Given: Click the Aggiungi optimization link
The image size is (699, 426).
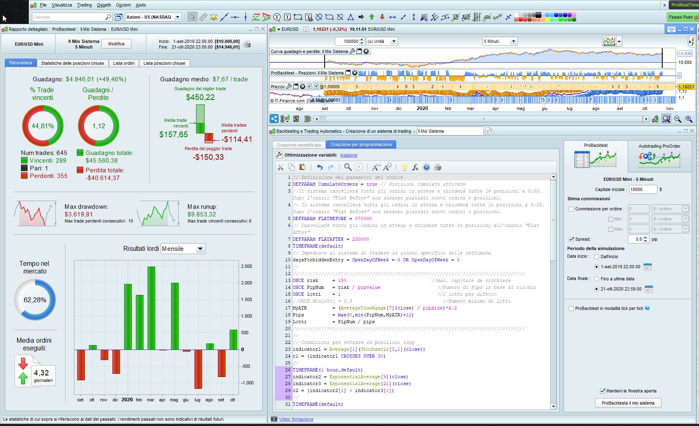Looking at the screenshot, I should click(x=348, y=155).
